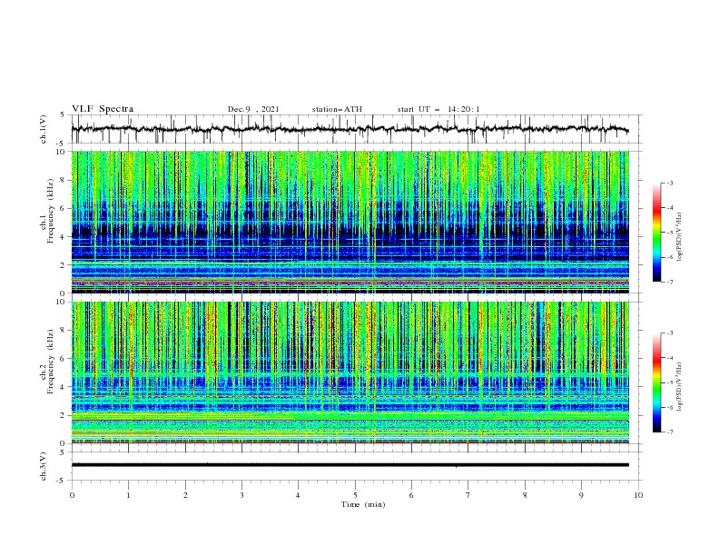Click the "-3" tick on ch.1 color bar
This screenshot has height=556, width=719.
click(669, 183)
